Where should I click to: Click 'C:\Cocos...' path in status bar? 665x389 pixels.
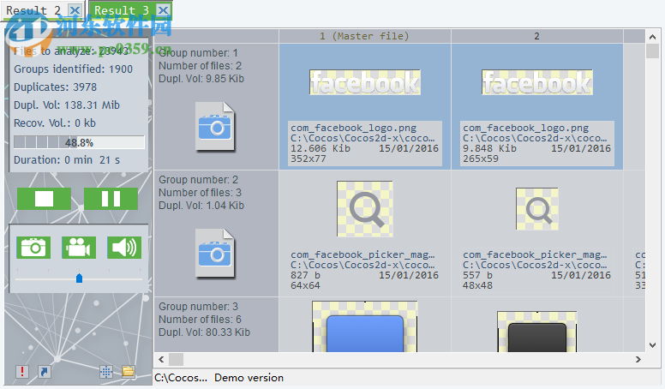[x=181, y=378]
